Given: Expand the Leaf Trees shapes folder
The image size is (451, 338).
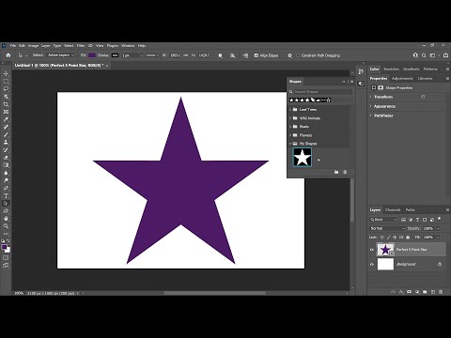Looking at the screenshot, I should (x=290, y=110).
